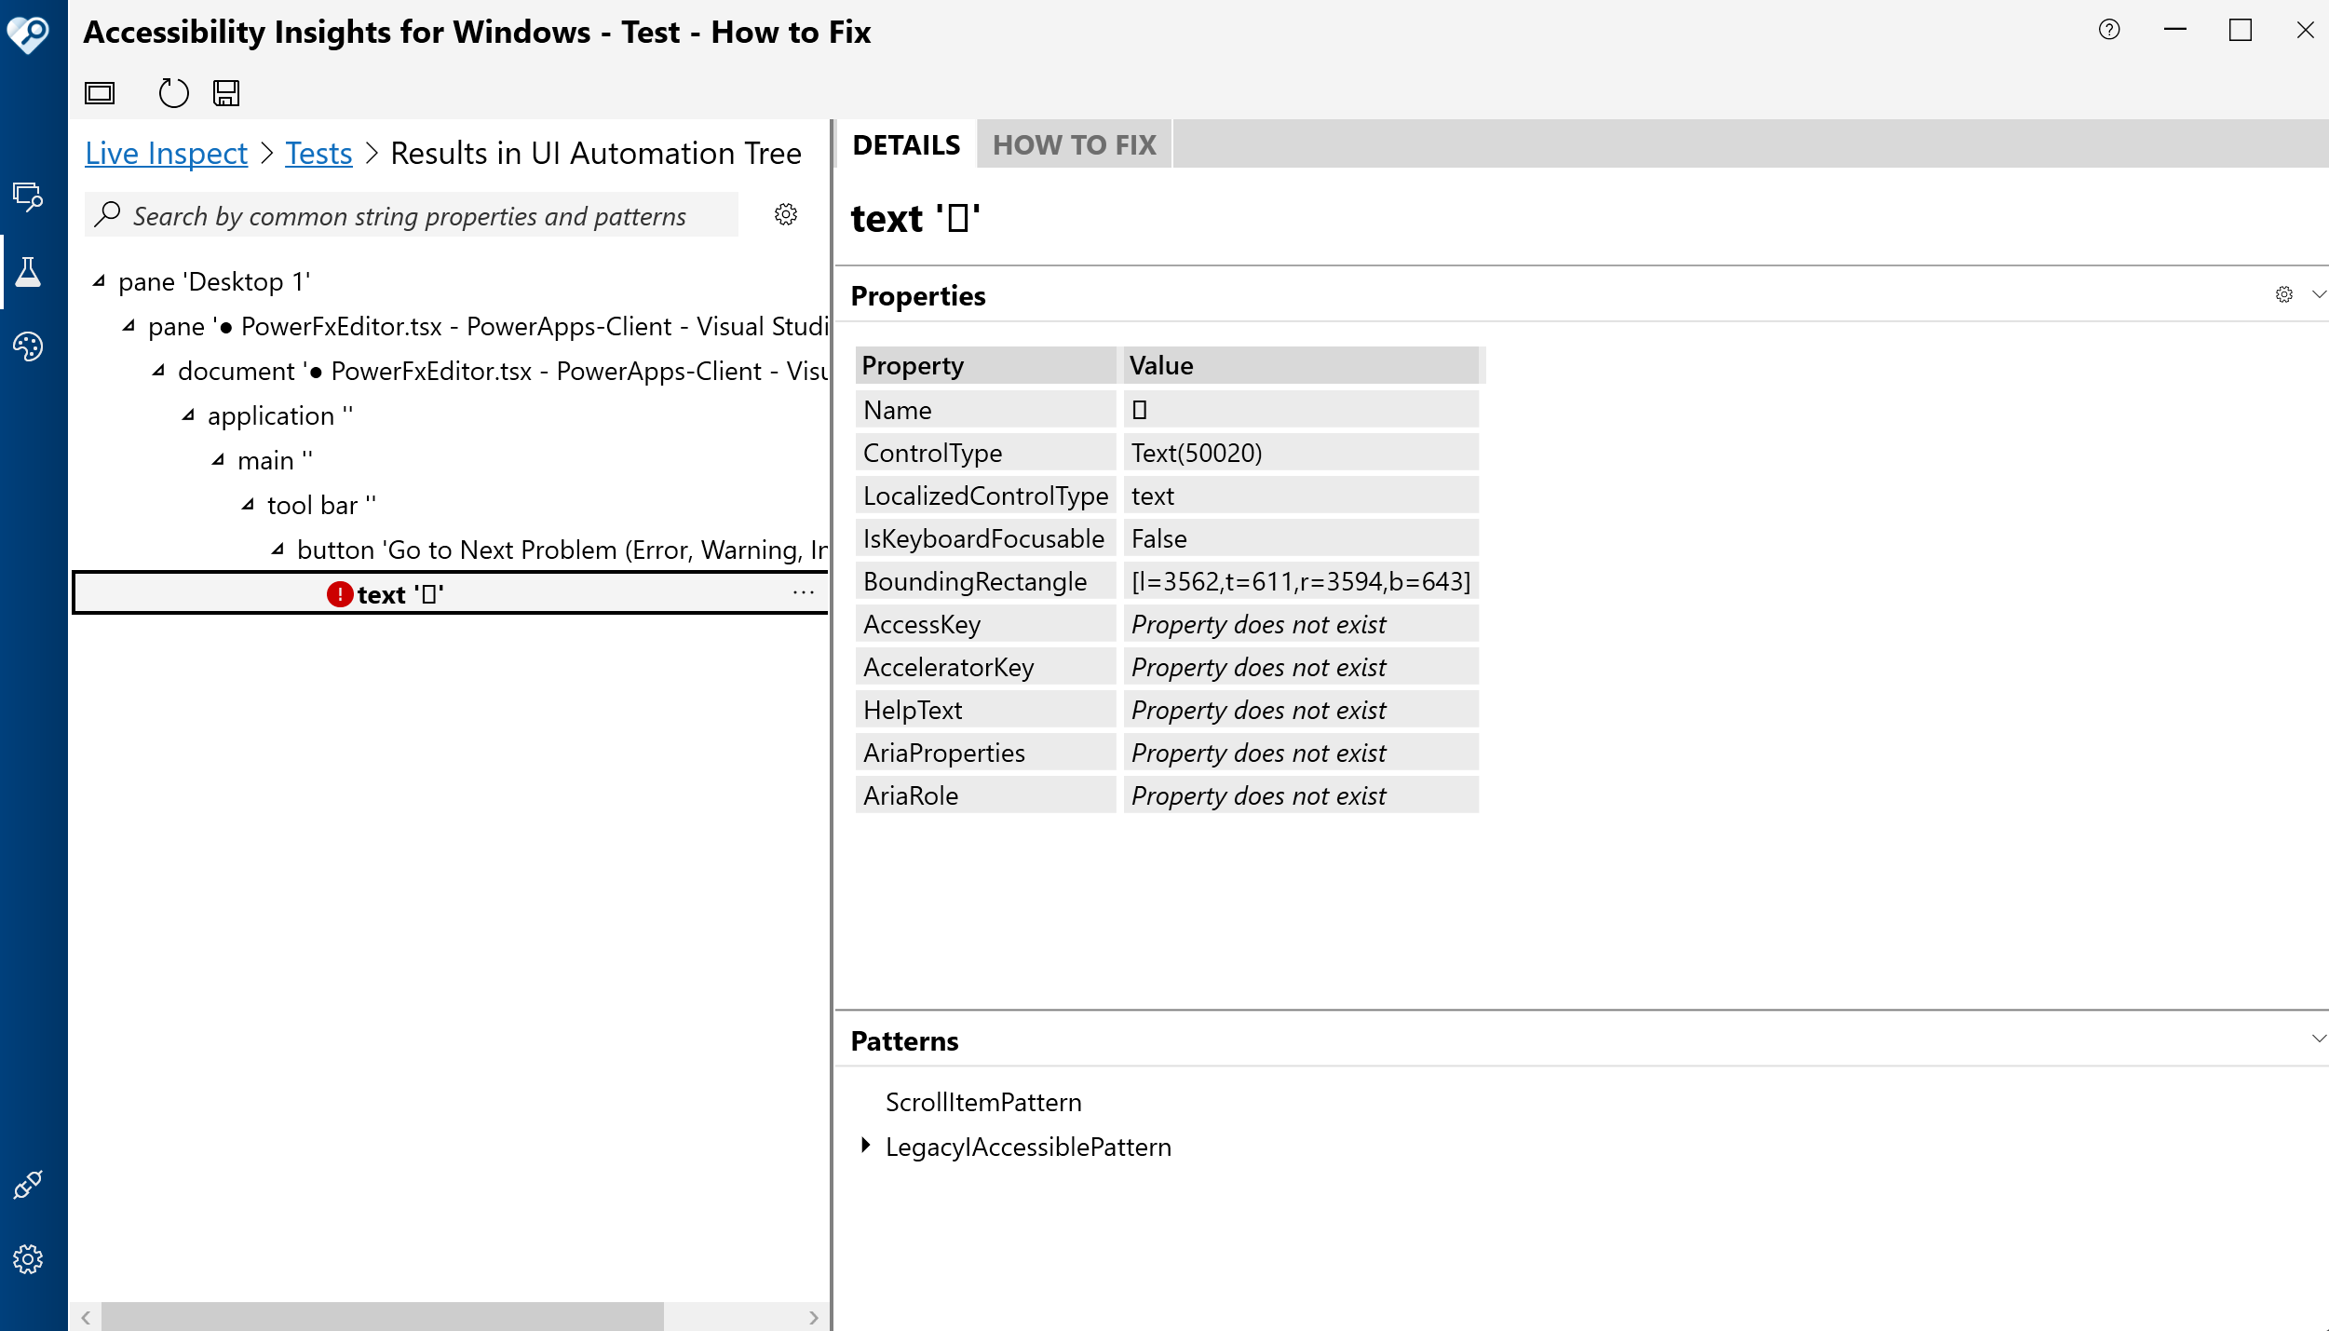Open the Live Inspect breadcrumb link
The image size is (2329, 1331).
(166, 153)
